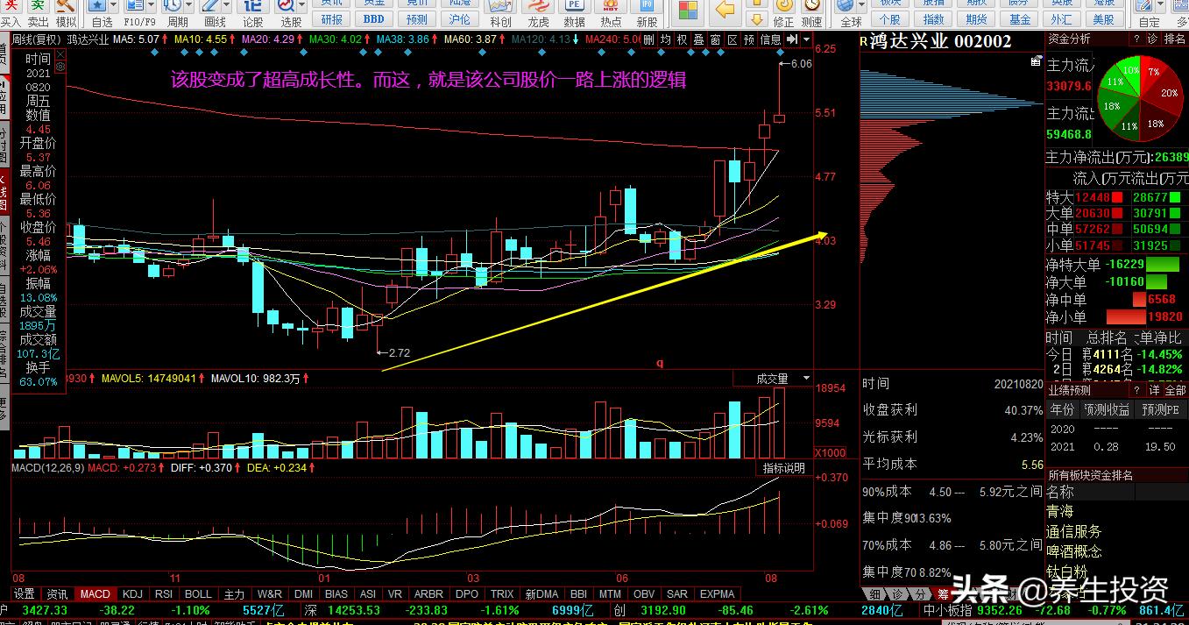Open the 自选 watchlist icon
The width and height of the screenshot is (1189, 625).
point(99,7)
